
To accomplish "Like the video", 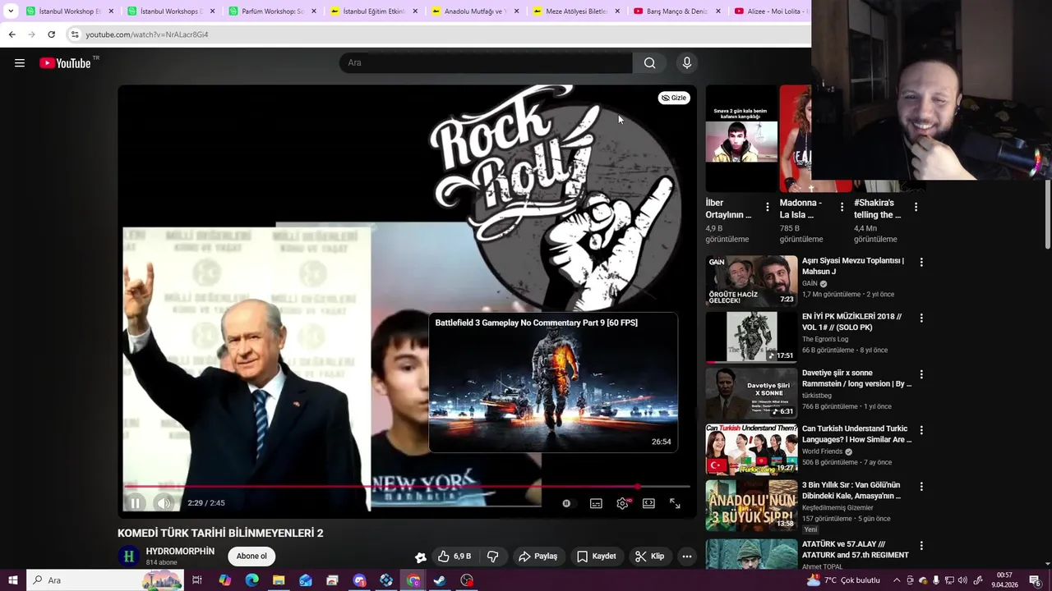I will [454, 557].
